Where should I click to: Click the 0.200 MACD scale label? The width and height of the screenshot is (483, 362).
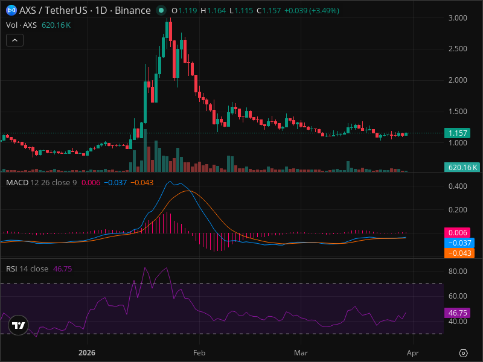(458, 209)
